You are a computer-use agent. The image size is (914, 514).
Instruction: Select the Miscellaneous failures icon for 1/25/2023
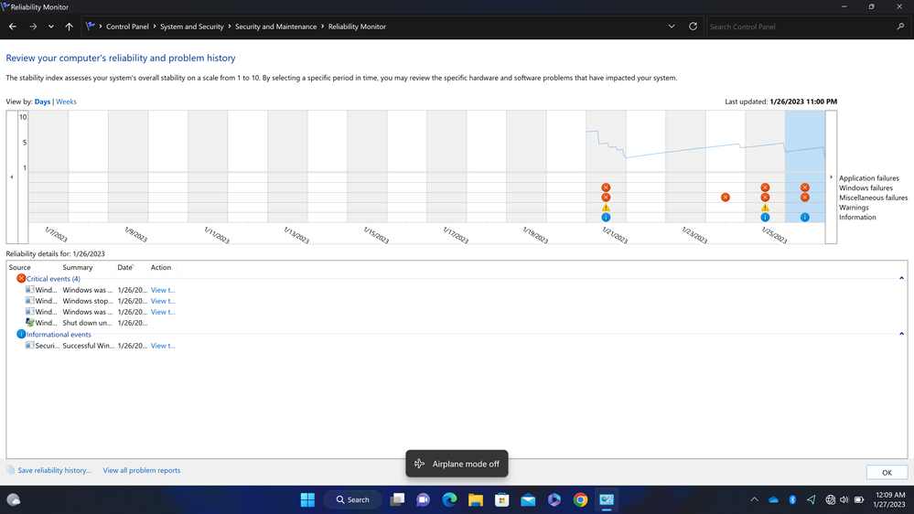765,198
